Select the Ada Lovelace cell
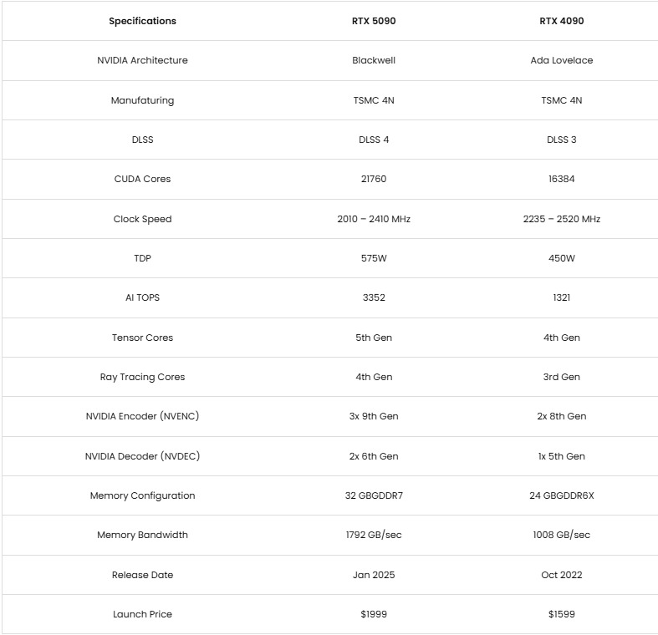The height and width of the screenshot is (635, 658). pos(561,60)
